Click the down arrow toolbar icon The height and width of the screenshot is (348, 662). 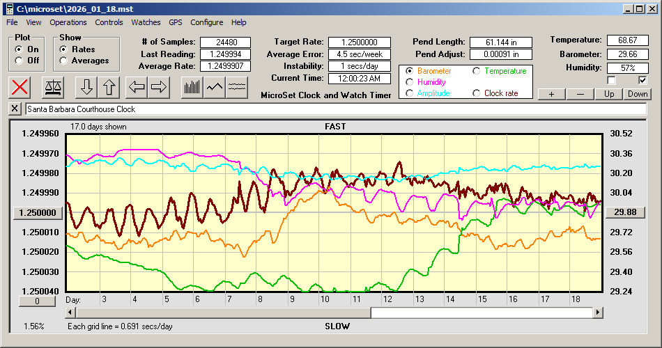[x=87, y=87]
